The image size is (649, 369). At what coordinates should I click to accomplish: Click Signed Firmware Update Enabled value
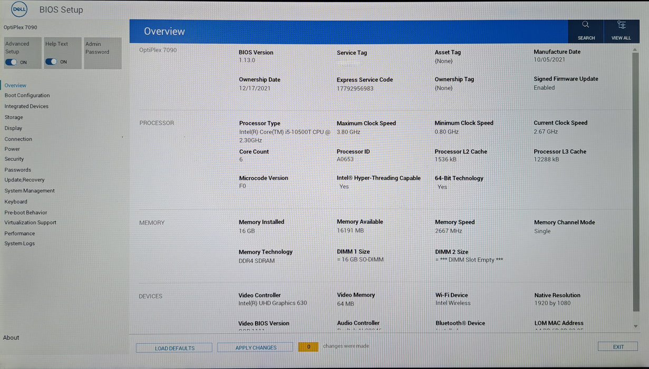click(x=544, y=88)
